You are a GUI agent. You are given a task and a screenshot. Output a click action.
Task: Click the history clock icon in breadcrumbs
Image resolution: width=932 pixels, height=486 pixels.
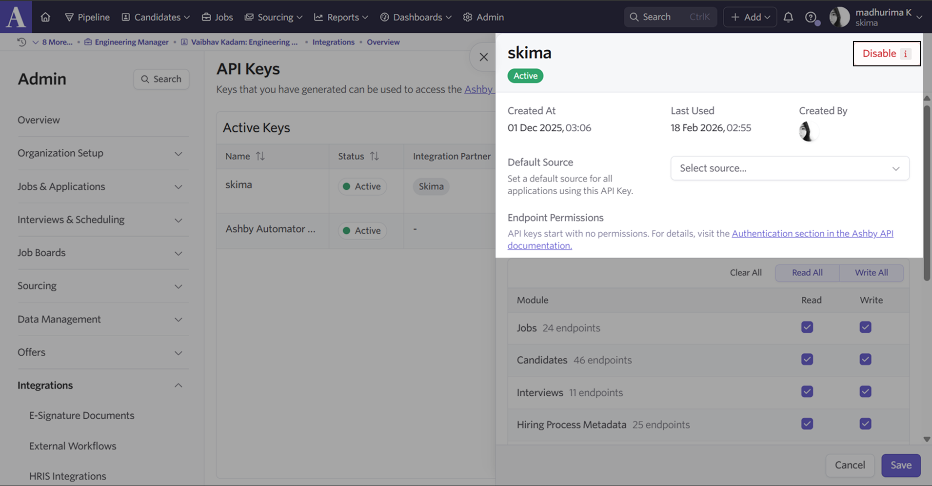pos(21,42)
